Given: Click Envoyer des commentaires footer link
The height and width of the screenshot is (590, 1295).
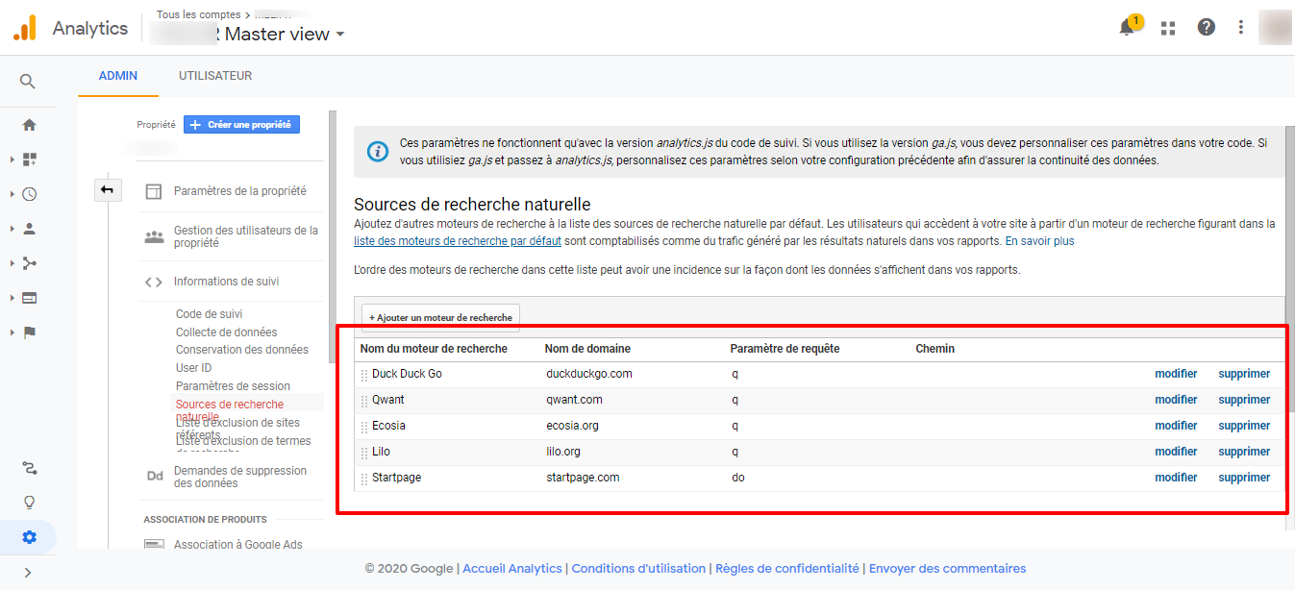Looking at the screenshot, I should click(x=947, y=569).
